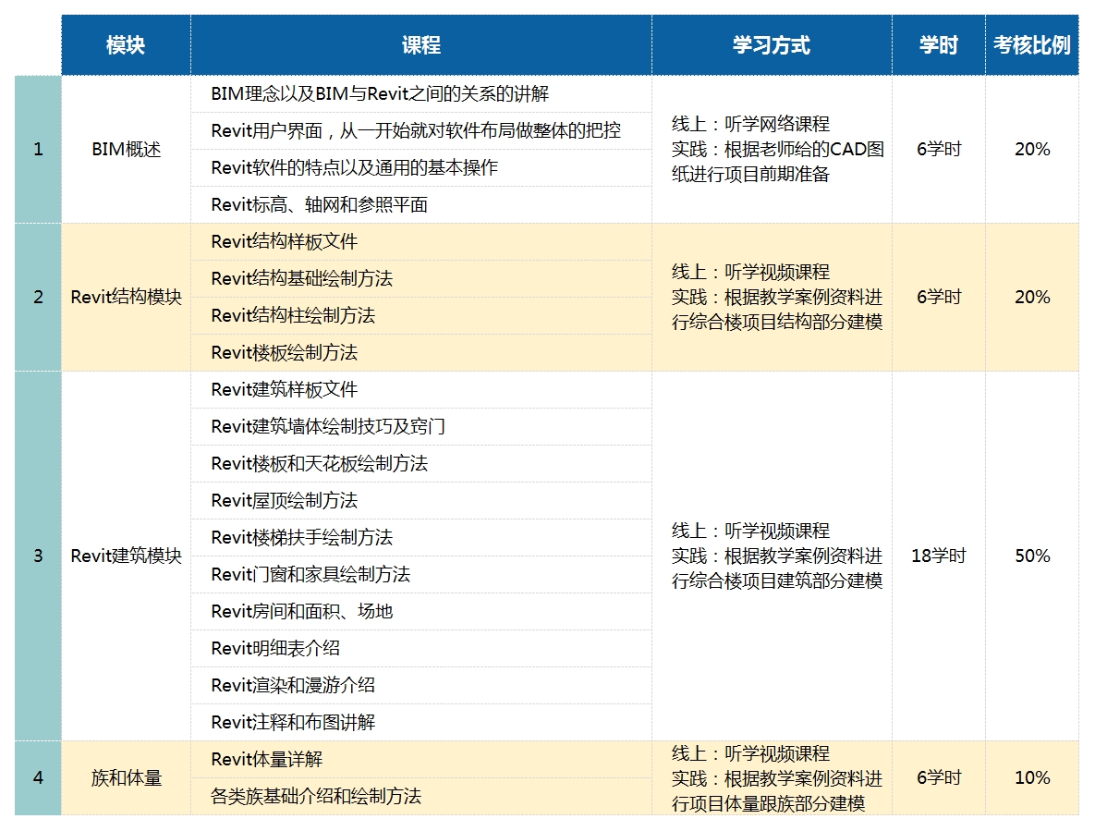Click the Revit结构样板文件 course row
This screenshot has width=1095, height=831.
(284, 241)
